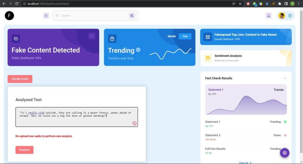The width and height of the screenshot is (303, 164).
Task: Click the browser side panel icon
Action: click(x=286, y=4)
